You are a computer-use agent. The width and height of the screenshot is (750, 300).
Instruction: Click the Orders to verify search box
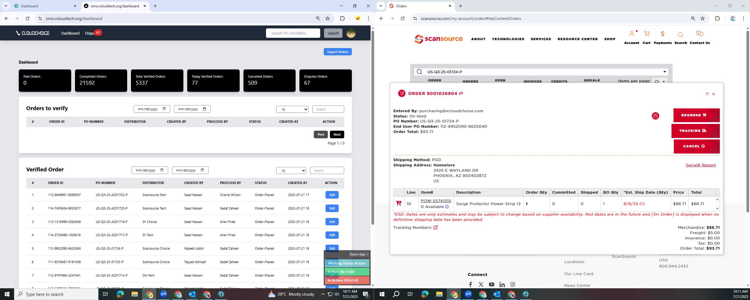click(328, 109)
